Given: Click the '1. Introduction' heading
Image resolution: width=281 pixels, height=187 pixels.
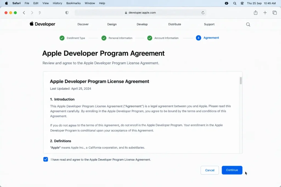Looking at the screenshot, I should (x=62, y=99).
